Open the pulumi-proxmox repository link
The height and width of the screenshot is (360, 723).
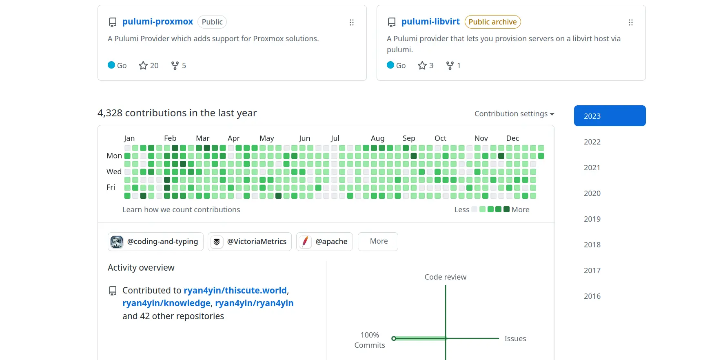click(157, 22)
